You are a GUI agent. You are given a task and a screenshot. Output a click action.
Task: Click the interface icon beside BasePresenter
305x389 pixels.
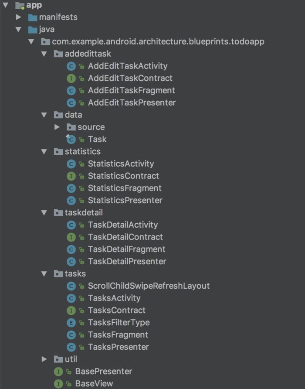[58, 372]
